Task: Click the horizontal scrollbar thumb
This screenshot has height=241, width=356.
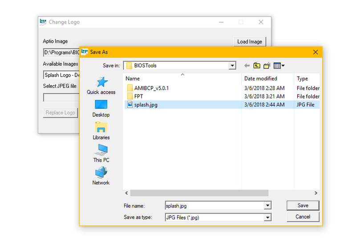Action: (199, 193)
